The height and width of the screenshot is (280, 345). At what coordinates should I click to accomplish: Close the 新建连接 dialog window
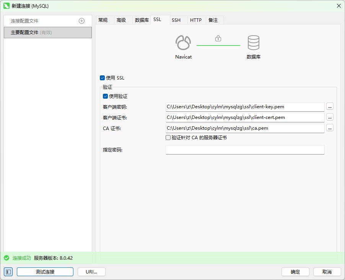(339, 6)
